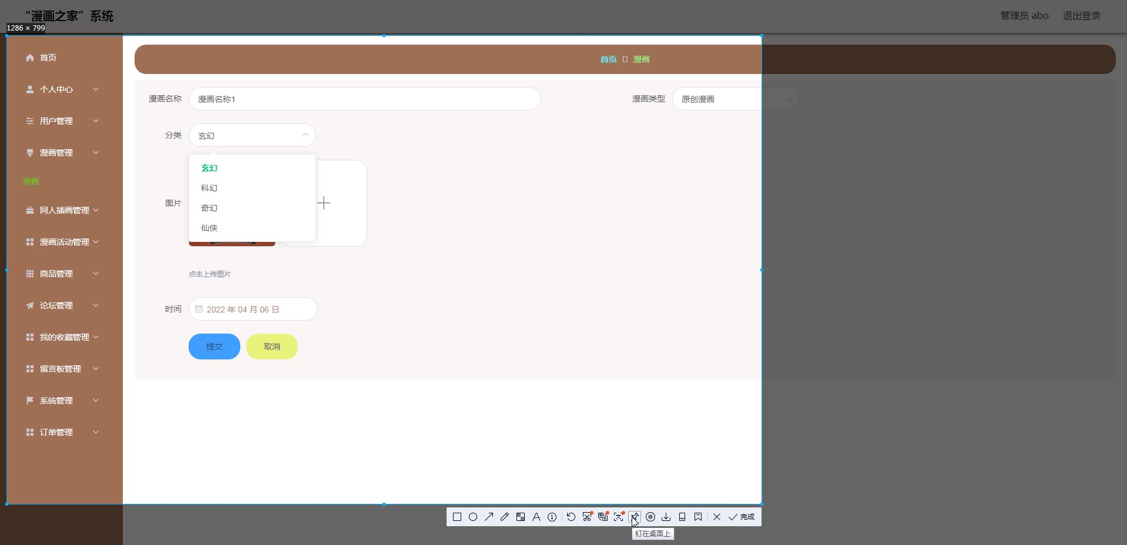Image resolution: width=1127 pixels, height=545 pixels.
Task: Choose 玄幻 from the category list
Action: tap(252, 168)
